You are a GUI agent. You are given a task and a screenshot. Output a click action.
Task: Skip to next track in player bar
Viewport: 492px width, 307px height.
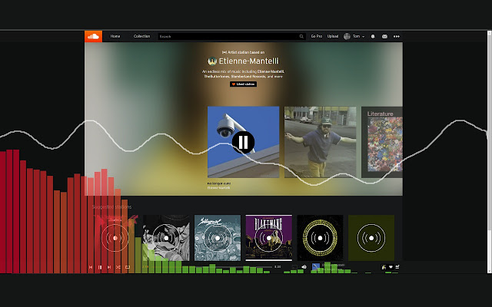click(109, 267)
